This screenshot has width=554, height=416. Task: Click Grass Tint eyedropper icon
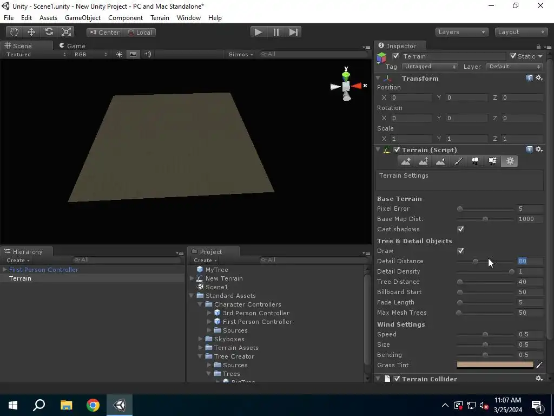[x=539, y=365]
